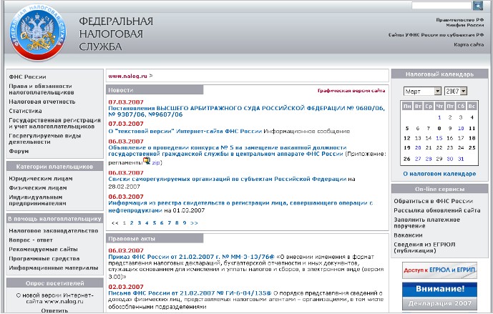Click the search magnifier icon button
This screenshot has width=493, height=314.
478,5
